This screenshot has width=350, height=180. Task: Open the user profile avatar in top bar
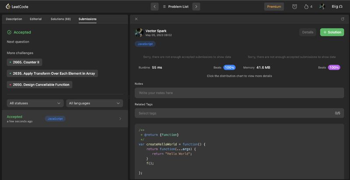pyautogui.click(x=322, y=7)
